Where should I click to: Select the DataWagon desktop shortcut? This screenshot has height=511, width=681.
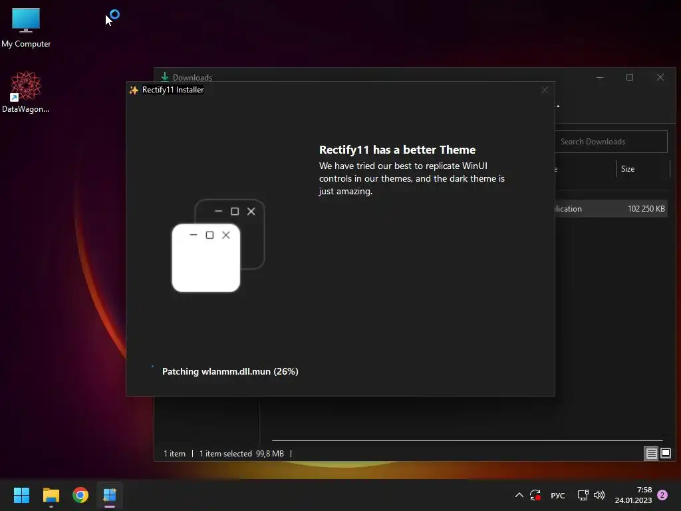(26, 92)
